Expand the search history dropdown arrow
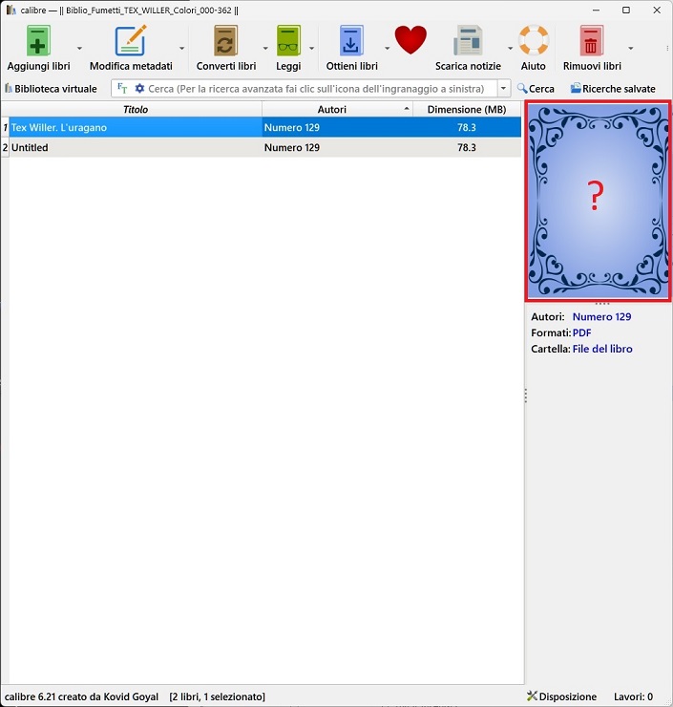The image size is (673, 707). pos(503,88)
